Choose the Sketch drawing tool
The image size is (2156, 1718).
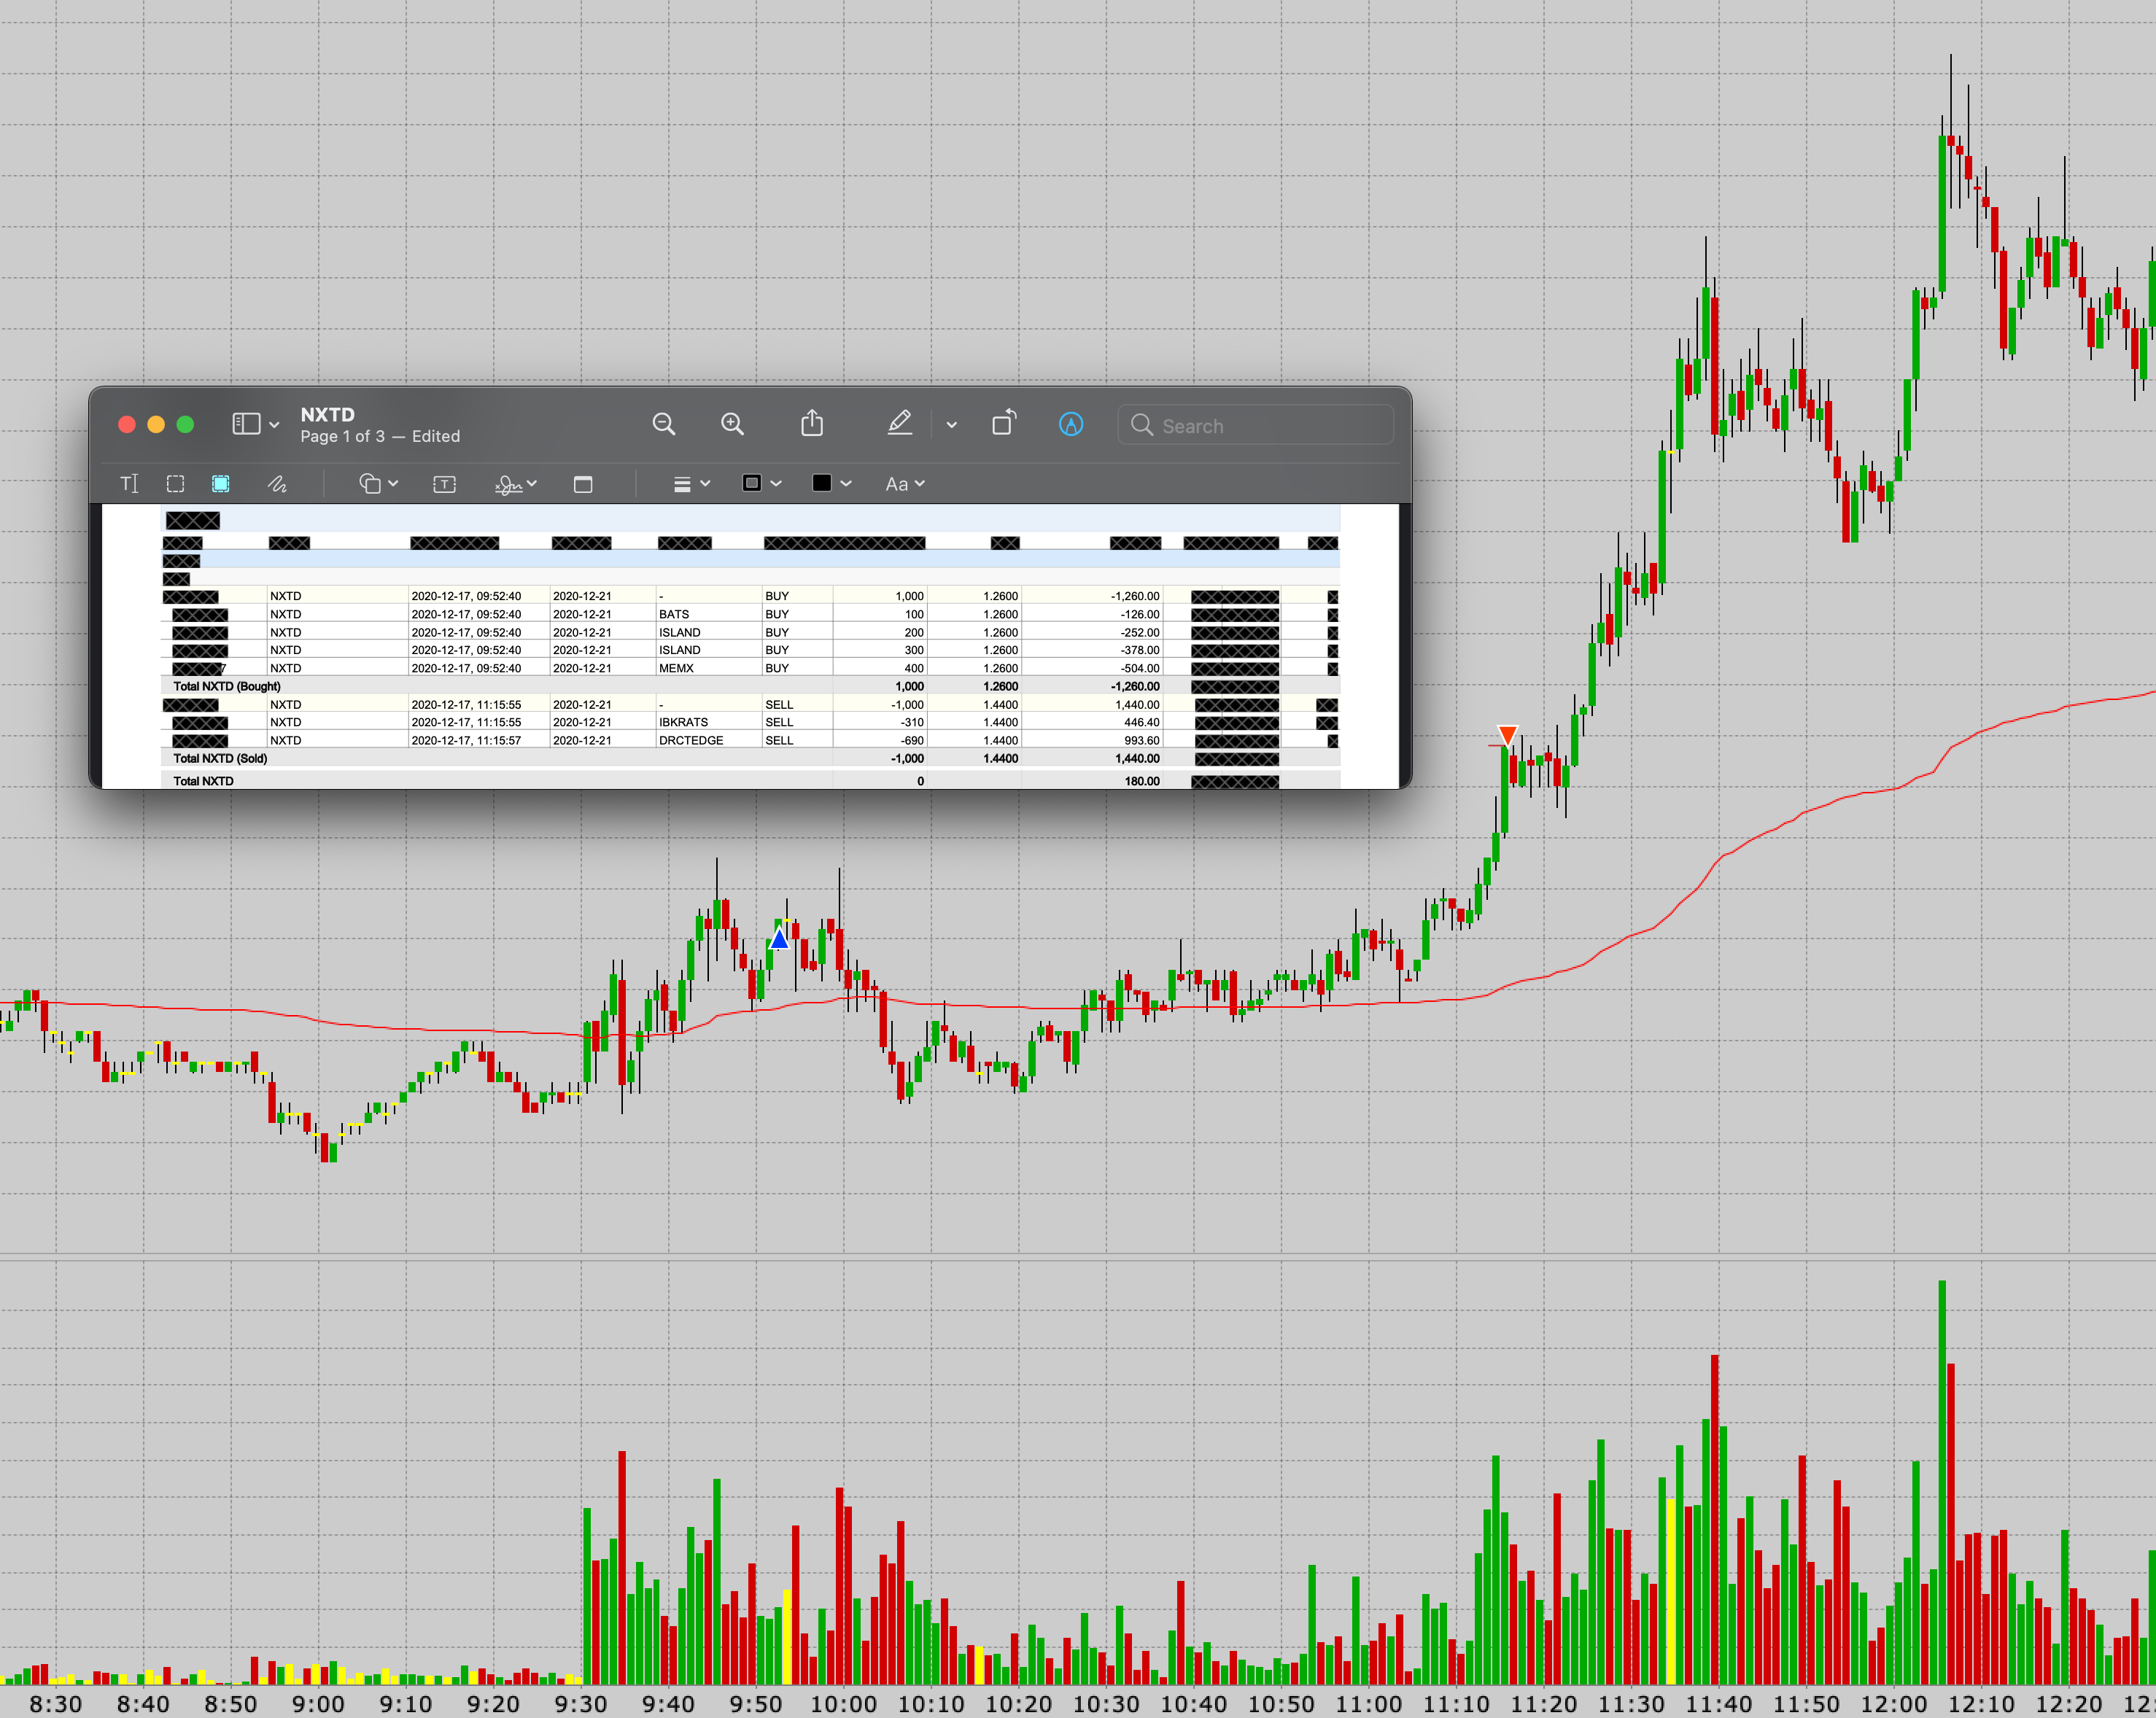click(x=277, y=484)
